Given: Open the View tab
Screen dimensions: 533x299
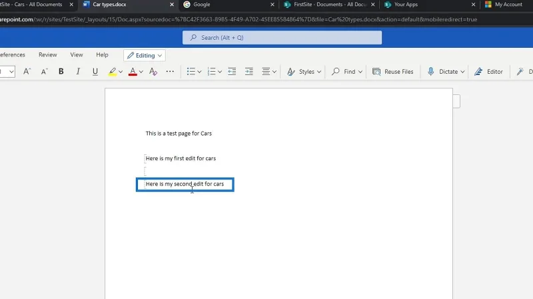Looking at the screenshot, I should [x=77, y=54].
